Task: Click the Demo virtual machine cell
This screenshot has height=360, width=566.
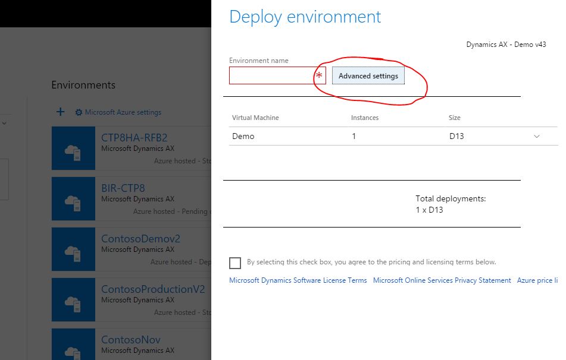Action: click(243, 136)
